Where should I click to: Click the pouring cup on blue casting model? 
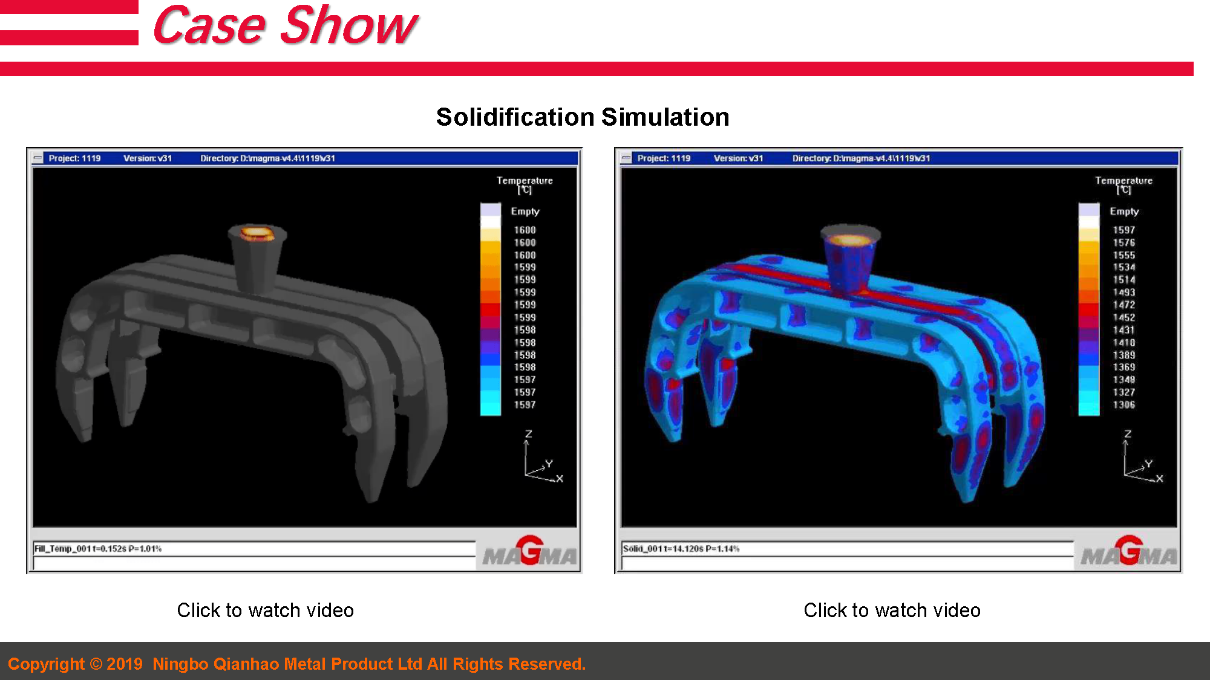pos(850,257)
